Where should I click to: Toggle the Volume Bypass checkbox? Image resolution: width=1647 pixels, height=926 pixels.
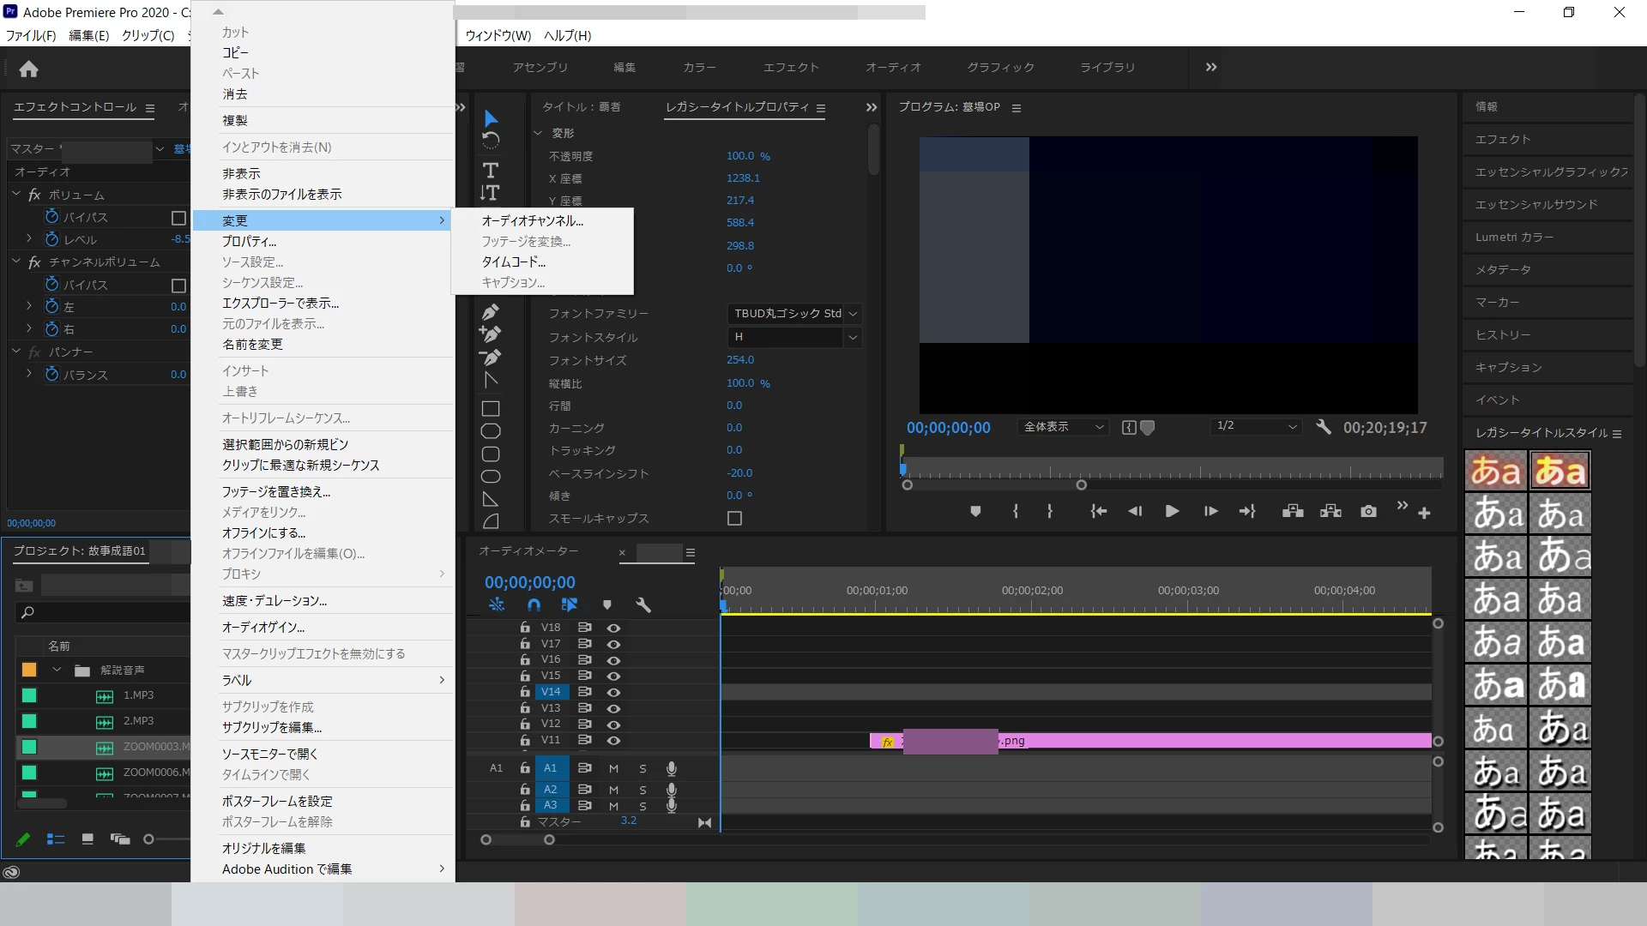click(178, 218)
